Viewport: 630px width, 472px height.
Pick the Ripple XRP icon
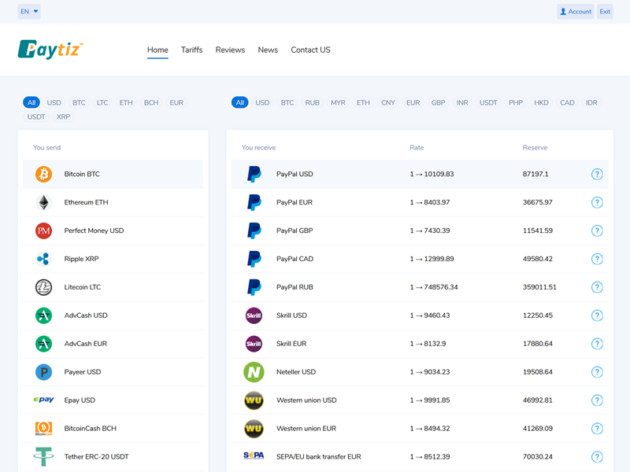coord(43,259)
